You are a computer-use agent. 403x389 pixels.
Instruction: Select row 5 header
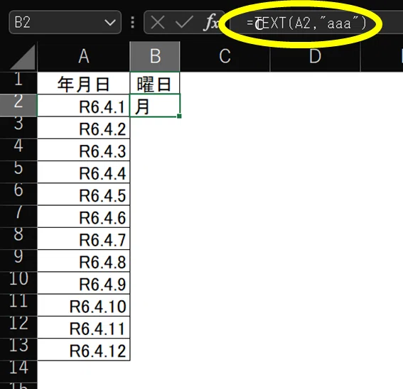[x=18, y=172]
